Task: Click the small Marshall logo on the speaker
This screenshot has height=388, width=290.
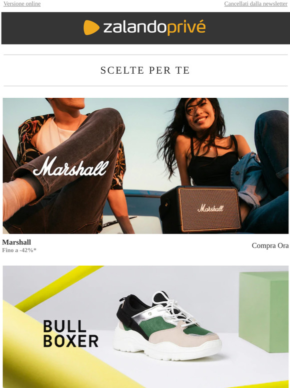Action: click(210, 208)
